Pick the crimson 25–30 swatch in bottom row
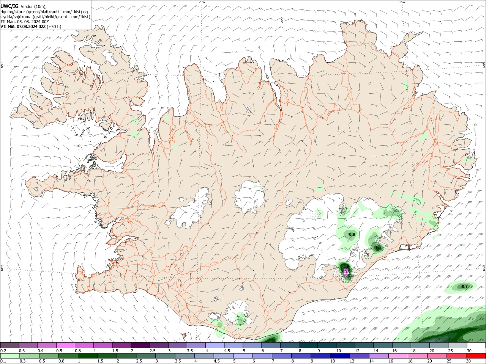The height and width of the screenshot is (364, 486). (457, 356)
